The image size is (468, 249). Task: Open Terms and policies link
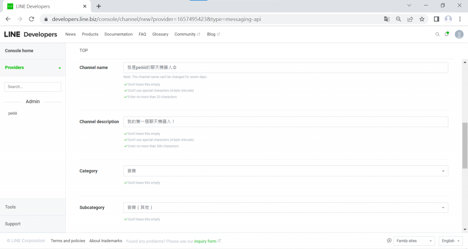pos(68,241)
